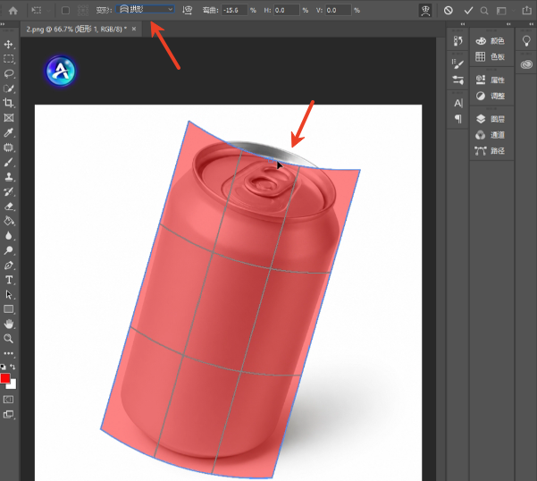Select the Zoom tool in toolbar
This screenshot has width=537, height=481.
(9, 339)
